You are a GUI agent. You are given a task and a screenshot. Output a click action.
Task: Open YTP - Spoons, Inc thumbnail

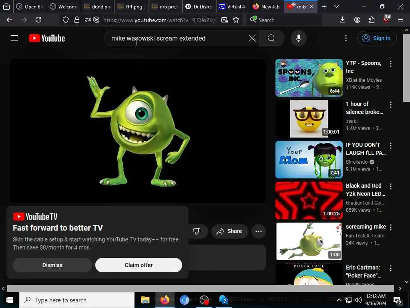tap(309, 78)
